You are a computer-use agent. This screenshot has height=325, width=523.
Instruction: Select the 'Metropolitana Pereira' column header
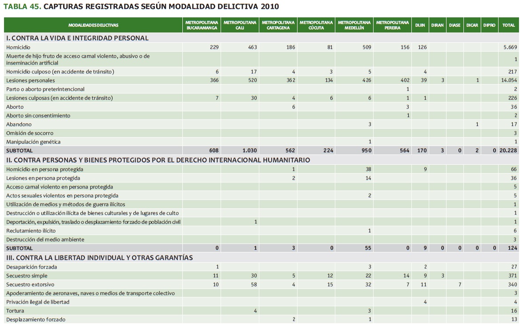pyautogui.click(x=392, y=25)
